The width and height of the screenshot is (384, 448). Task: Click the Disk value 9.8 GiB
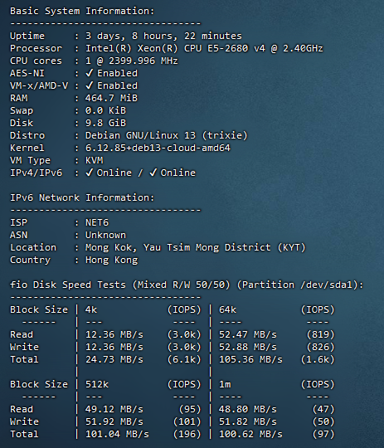[105, 123]
